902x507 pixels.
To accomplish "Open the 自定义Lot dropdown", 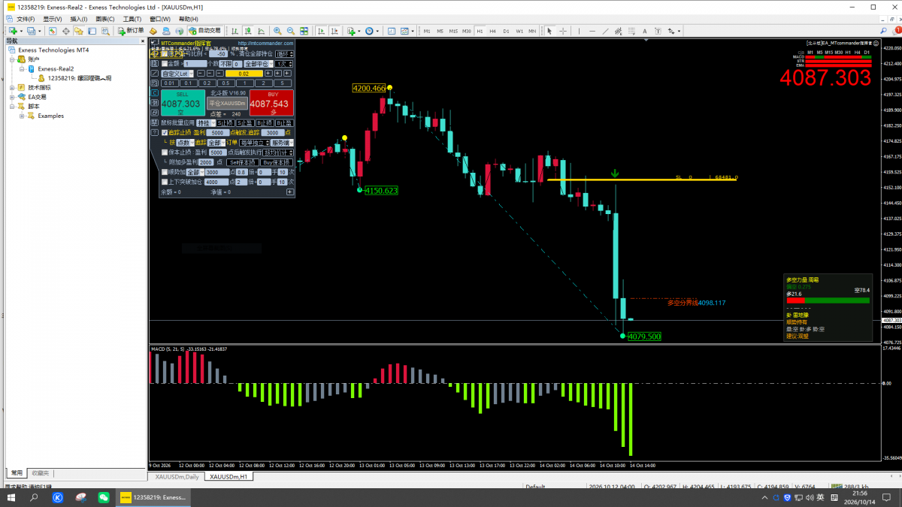I will click(x=178, y=74).
